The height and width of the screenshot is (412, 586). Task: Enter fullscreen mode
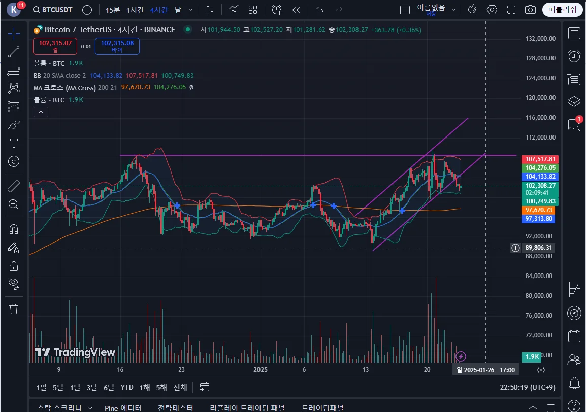click(x=511, y=10)
